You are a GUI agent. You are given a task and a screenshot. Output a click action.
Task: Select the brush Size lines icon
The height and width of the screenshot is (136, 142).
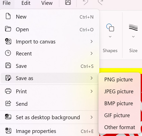pos(133,27)
